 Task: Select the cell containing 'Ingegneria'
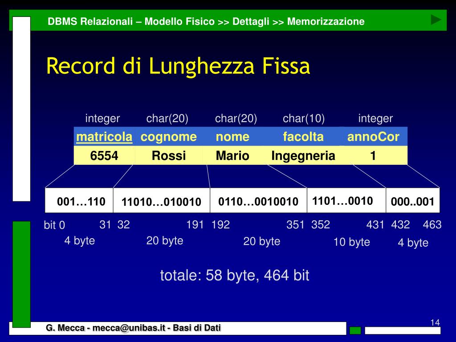pos(303,155)
